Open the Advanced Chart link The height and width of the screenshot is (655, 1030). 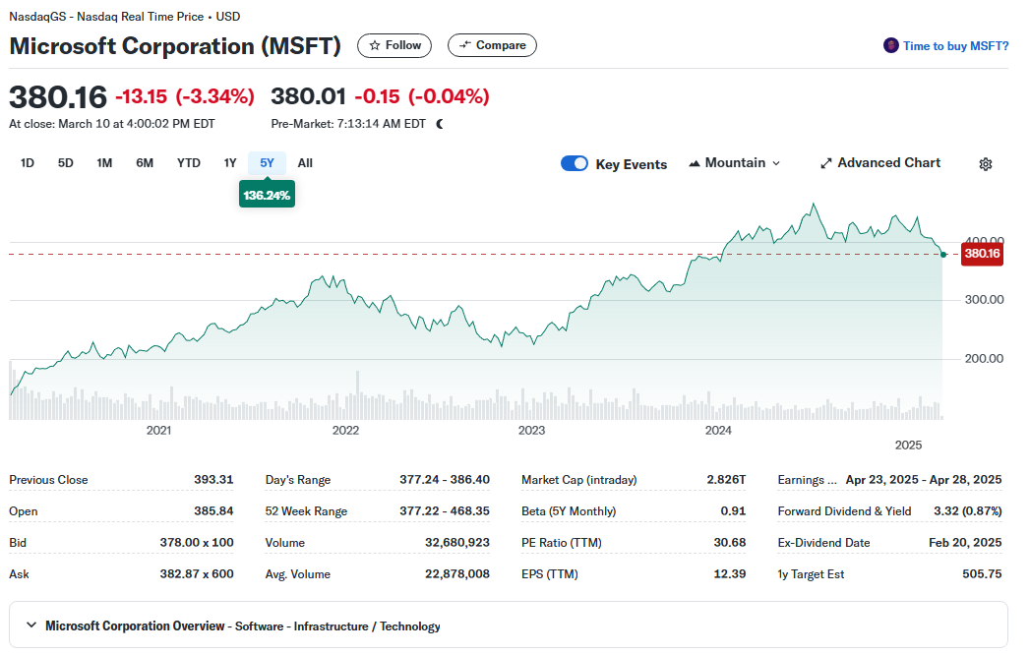tap(880, 163)
